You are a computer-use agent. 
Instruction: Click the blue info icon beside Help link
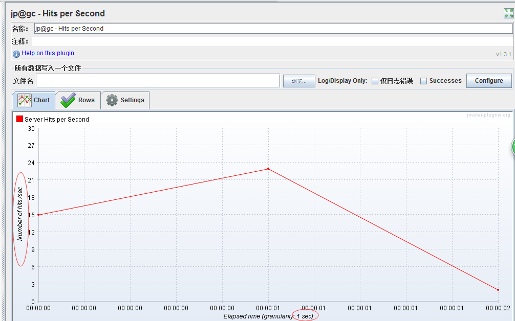16,54
